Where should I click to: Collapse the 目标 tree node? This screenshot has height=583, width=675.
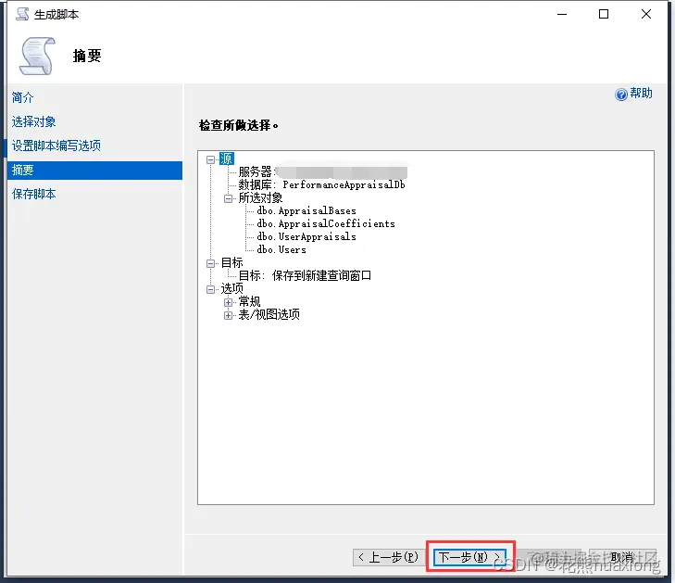click(x=210, y=263)
